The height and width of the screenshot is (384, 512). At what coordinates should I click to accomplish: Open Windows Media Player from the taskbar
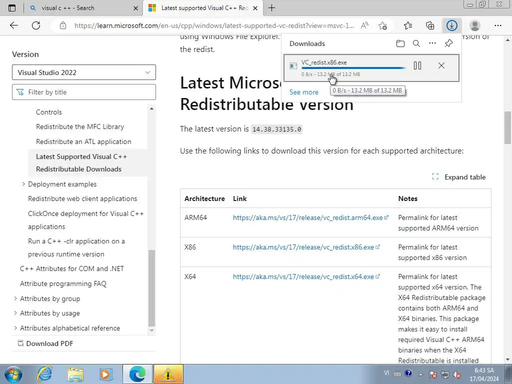point(106,374)
